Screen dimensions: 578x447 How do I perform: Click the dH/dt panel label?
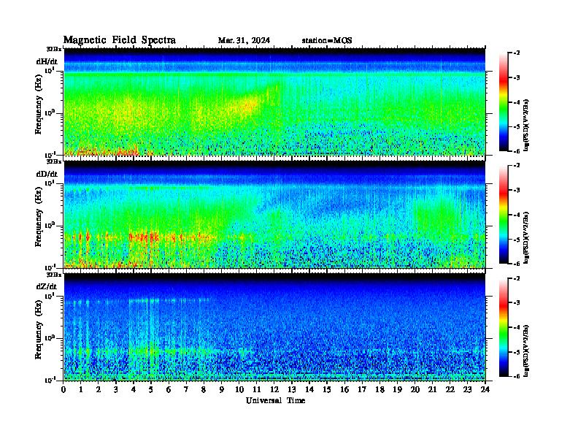coord(47,62)
